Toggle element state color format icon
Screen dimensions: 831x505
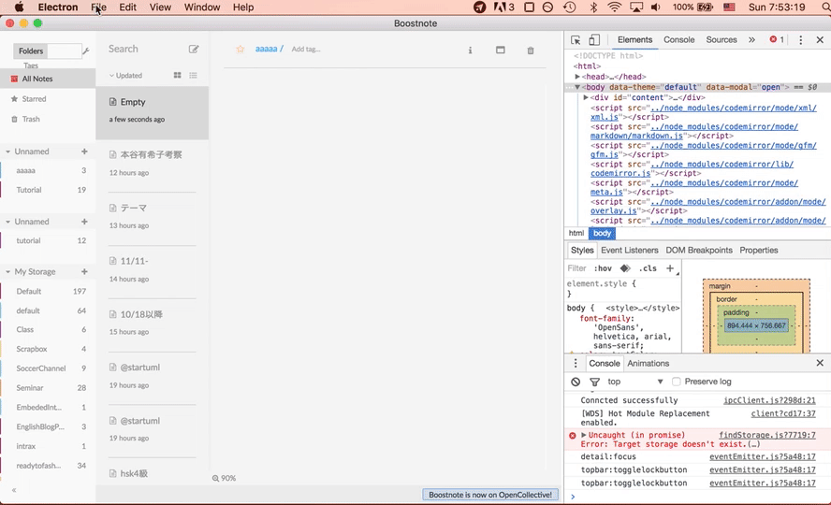coord(625,268)
